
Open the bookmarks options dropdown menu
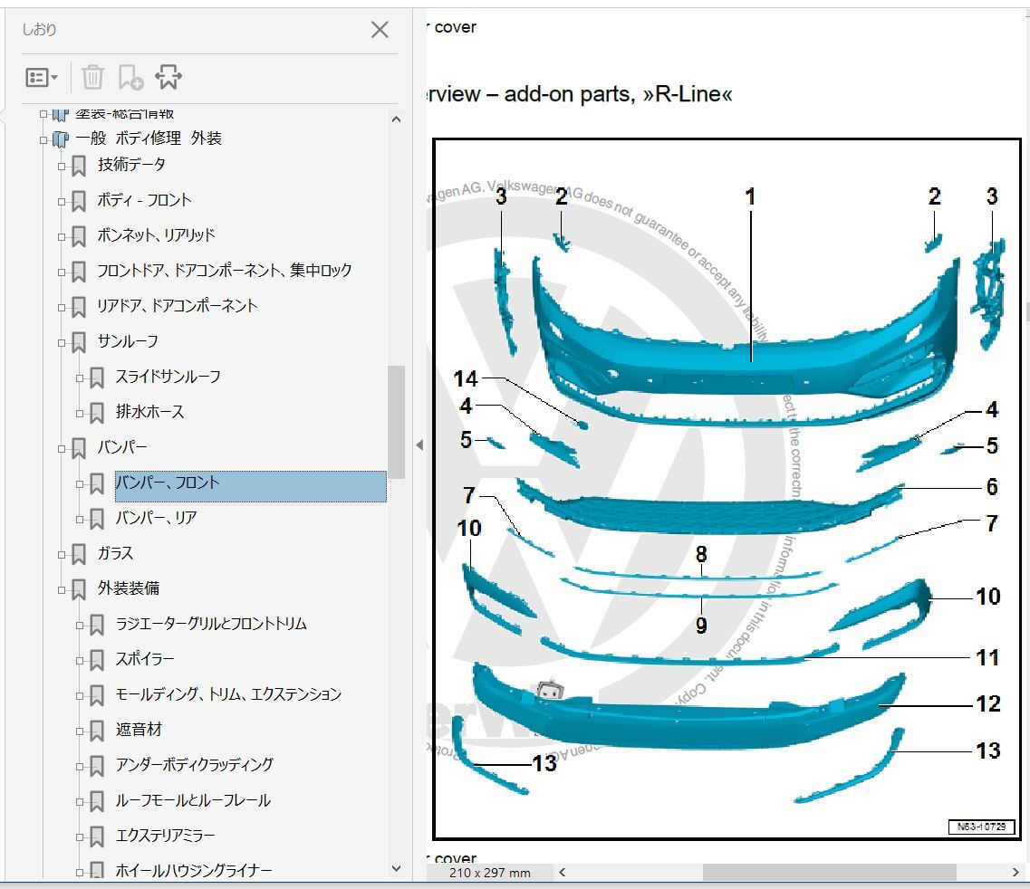[42, 78]
